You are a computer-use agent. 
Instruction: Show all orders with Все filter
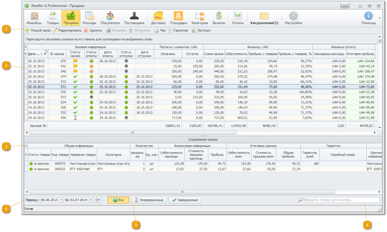coord(118,200)
